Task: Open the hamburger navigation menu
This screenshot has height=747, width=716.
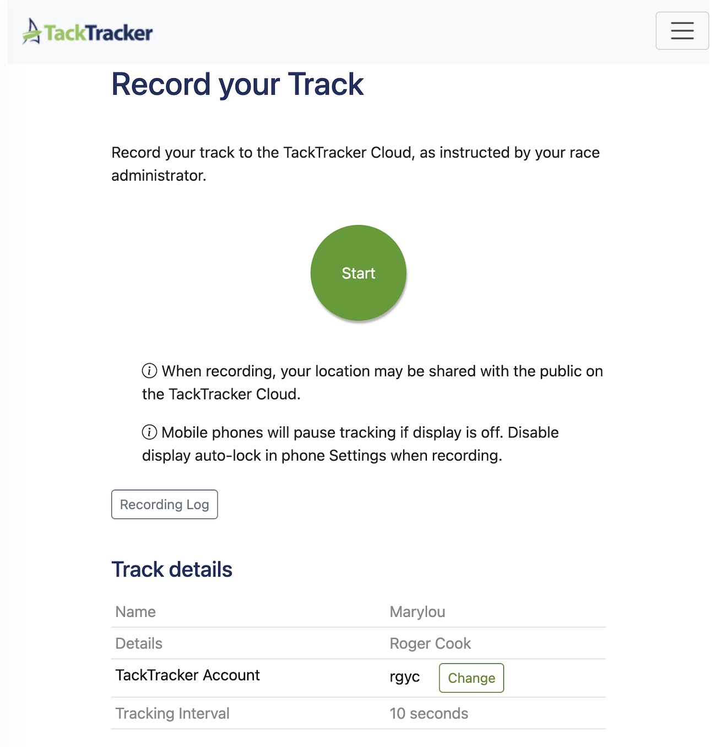Action: (x=682, y=31)
